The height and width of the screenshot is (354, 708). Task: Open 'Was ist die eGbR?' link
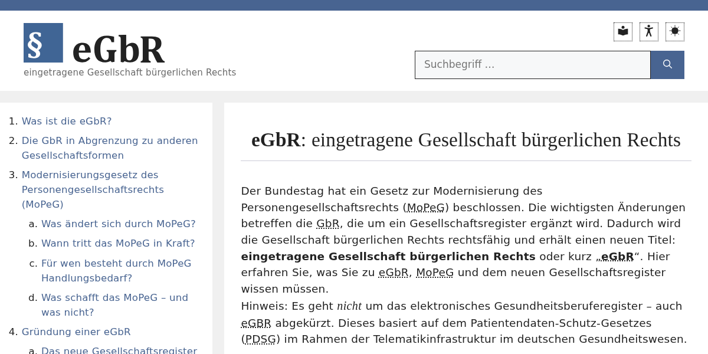[x=67, y=121]
